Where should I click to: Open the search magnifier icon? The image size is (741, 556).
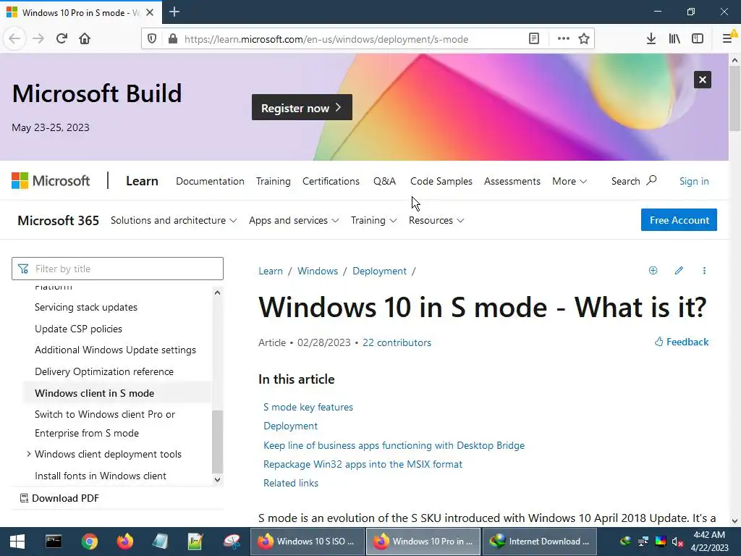pos(651,180)
